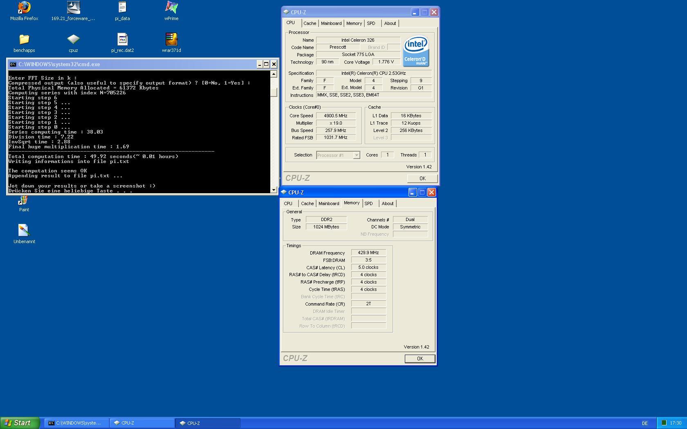Switch to Mainboard tab in upper CPU-Z
Screen dimensions: 687x429
click(331, 23)
